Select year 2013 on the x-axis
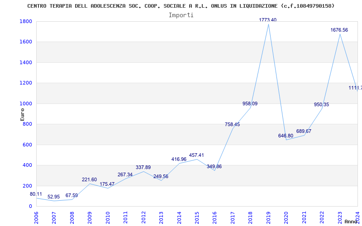This screenshot has height=226, width=362. [161, 217]
